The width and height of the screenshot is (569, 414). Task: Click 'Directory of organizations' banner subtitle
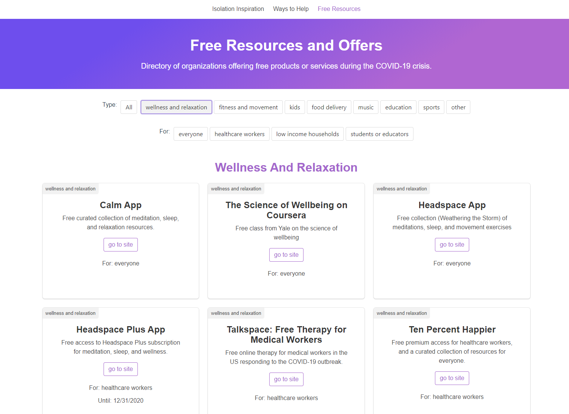coord(286,66)
